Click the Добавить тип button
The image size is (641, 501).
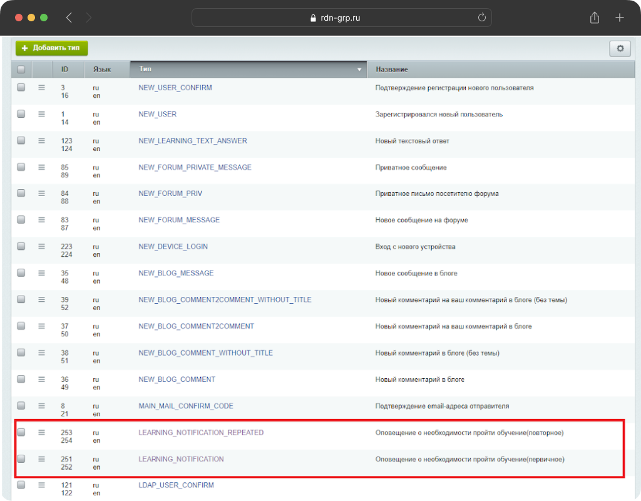(52, 48)
